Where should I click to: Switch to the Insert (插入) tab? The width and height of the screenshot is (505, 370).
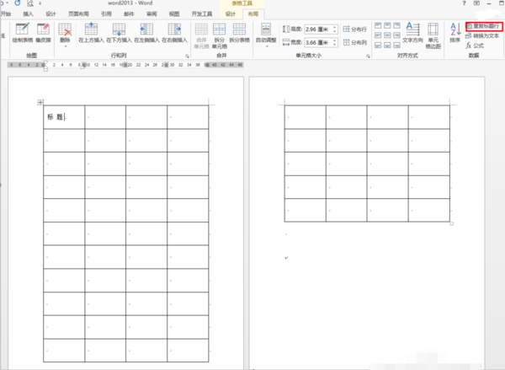pyautogui.click(x=28, y=13)
